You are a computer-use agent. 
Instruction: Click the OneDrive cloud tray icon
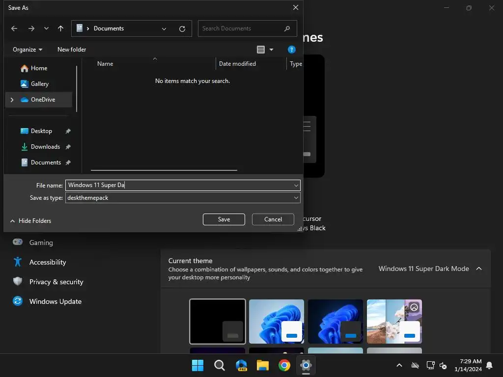(x=415, y=365)
